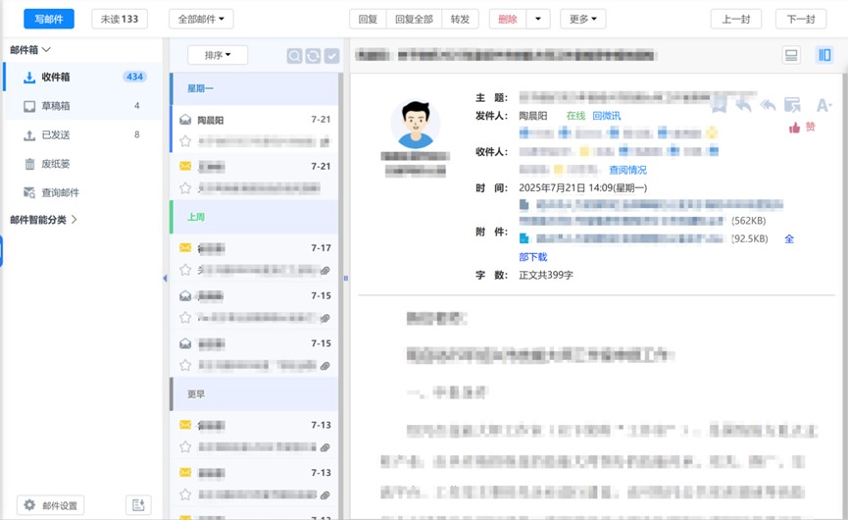Switch to horizontal split reading layout
This screenshot has height=520, width=848.
791,56
